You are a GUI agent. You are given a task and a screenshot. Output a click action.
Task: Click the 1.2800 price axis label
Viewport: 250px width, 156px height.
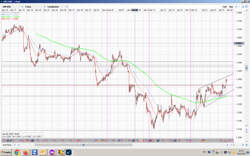[x=239, y=13]
